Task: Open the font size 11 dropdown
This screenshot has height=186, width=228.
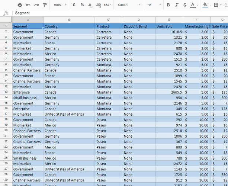Action: (x=152, y=5)
